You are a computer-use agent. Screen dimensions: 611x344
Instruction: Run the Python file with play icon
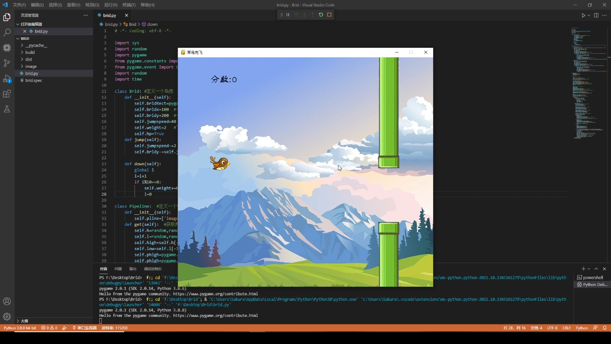pos(583,15)
